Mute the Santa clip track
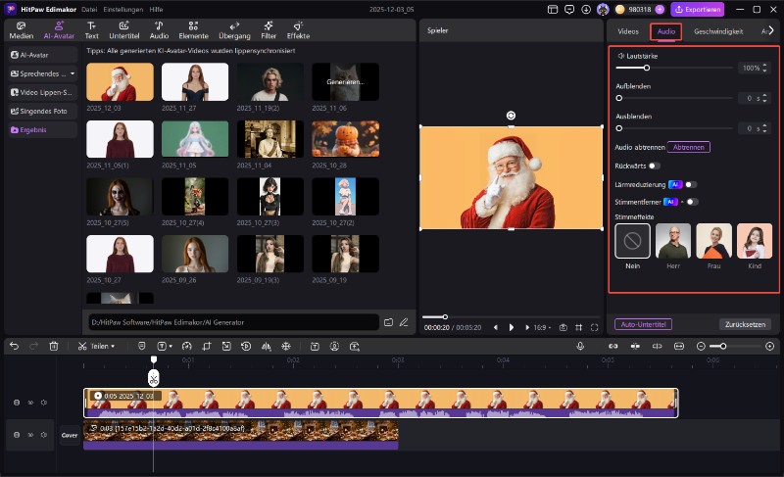 click(44, 403)
